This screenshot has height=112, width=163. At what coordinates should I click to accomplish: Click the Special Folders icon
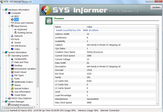click(12, 88)
